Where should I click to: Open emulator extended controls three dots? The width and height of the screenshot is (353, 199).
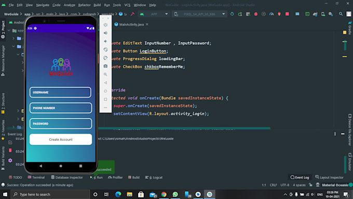click(x=105, y=108)
